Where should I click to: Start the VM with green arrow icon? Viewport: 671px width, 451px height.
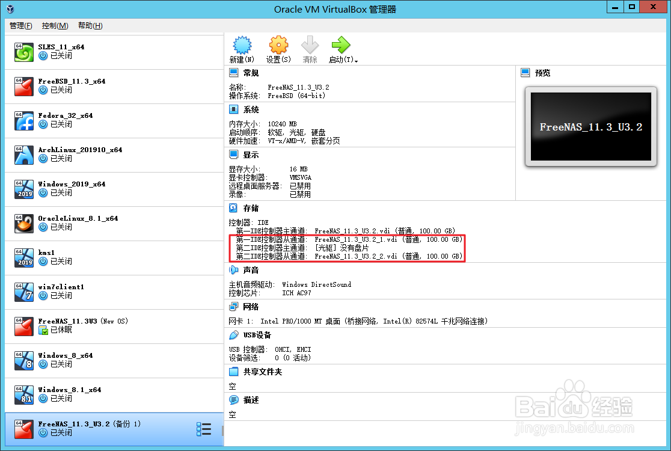coord(341,44)
